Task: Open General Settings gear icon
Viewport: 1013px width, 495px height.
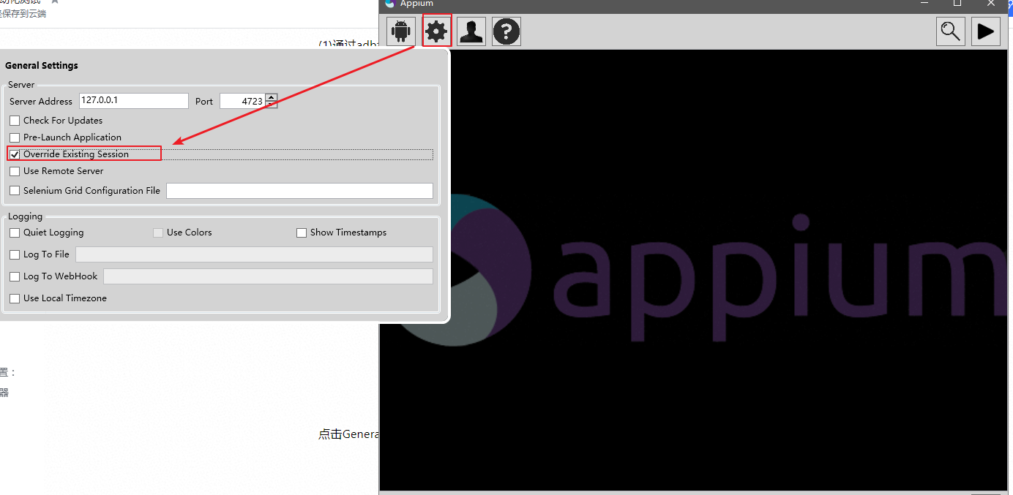Action: coord(436,31)
